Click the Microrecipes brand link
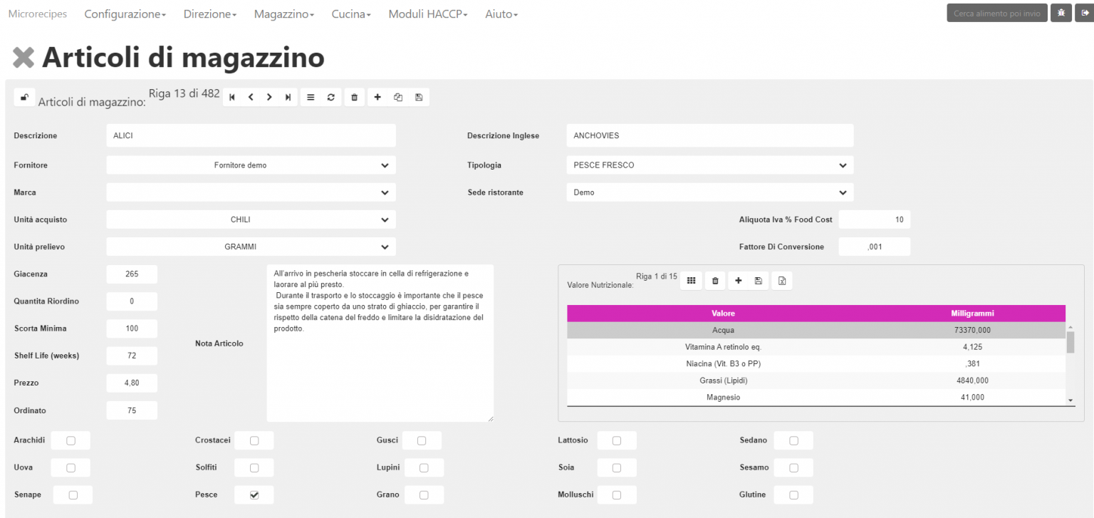Viewport: 1094px width, 518px height. click(37, 14)
